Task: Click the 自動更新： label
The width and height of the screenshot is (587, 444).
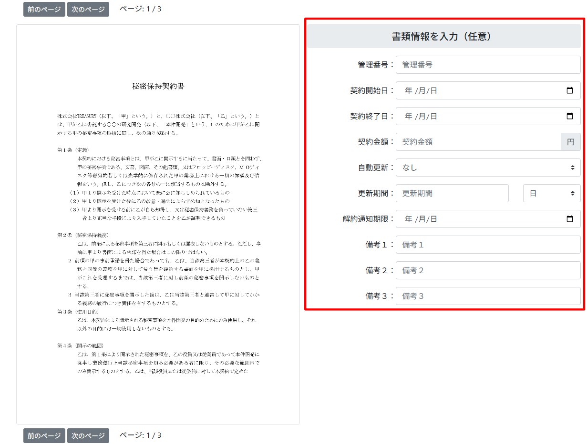Action: coord(376,168)
